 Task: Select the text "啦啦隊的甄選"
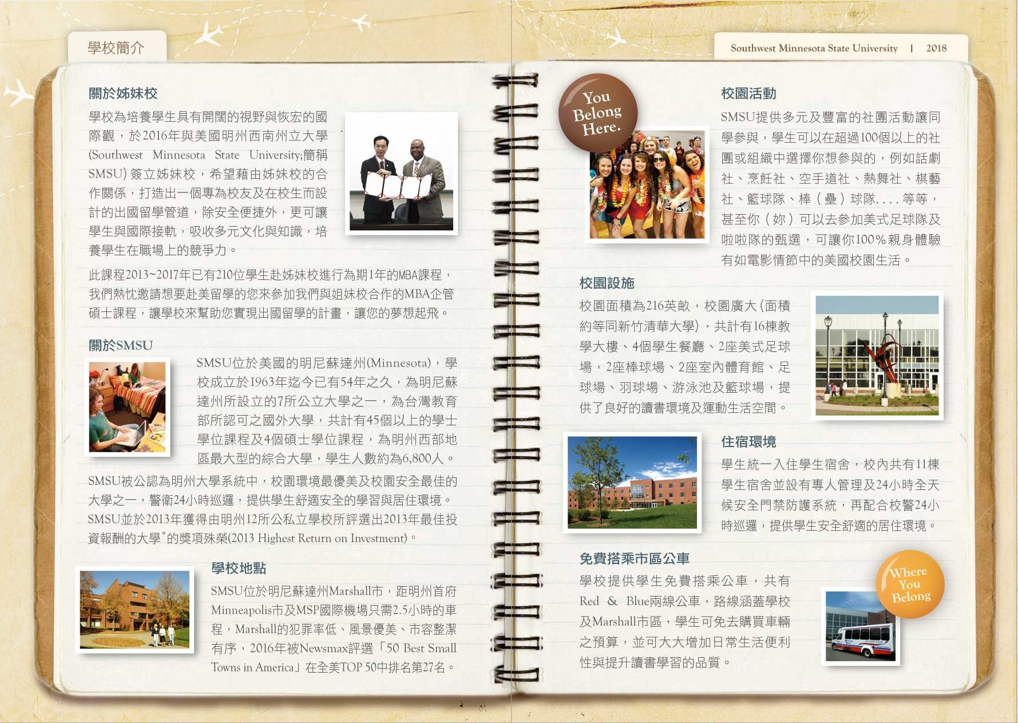point(761,239)
